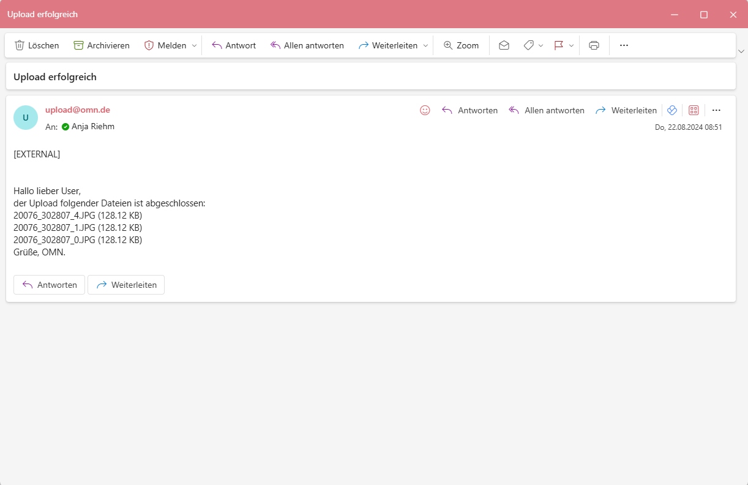Apply a category with the tag icon
Viewport: 748px width, 485px height.
(x=528, y=45)
